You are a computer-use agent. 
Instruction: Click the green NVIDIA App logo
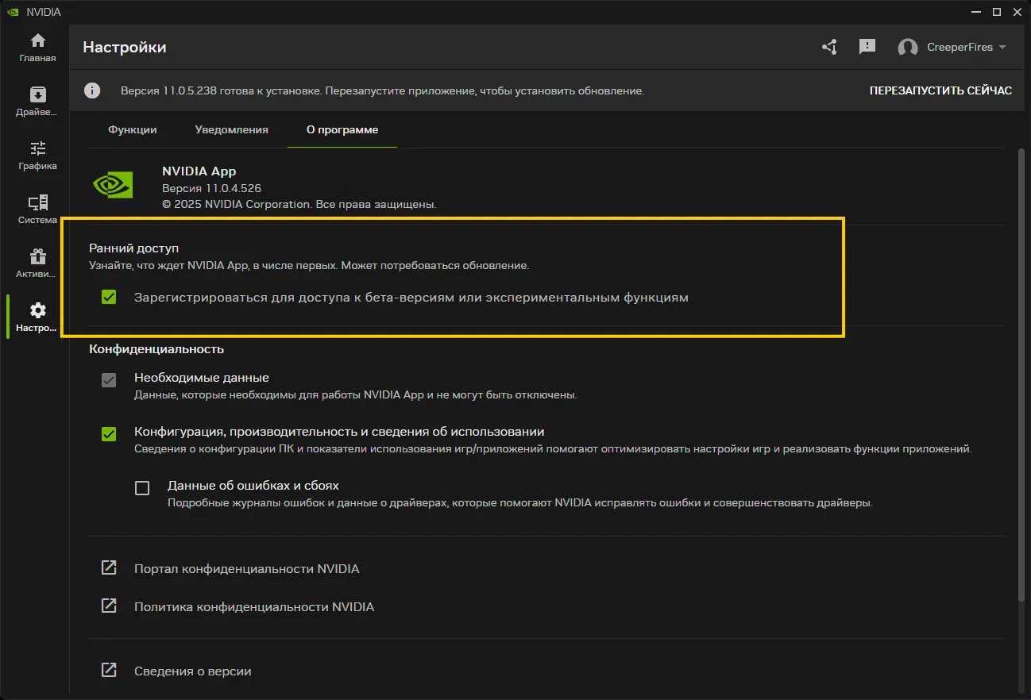click(113, 185)
